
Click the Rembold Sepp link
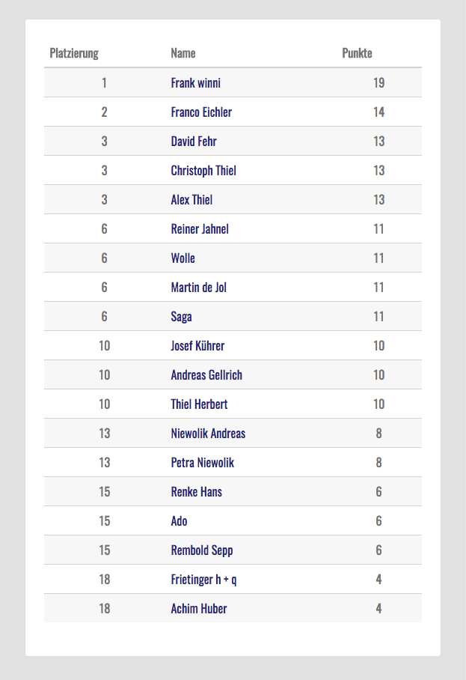tap(202, 550)
